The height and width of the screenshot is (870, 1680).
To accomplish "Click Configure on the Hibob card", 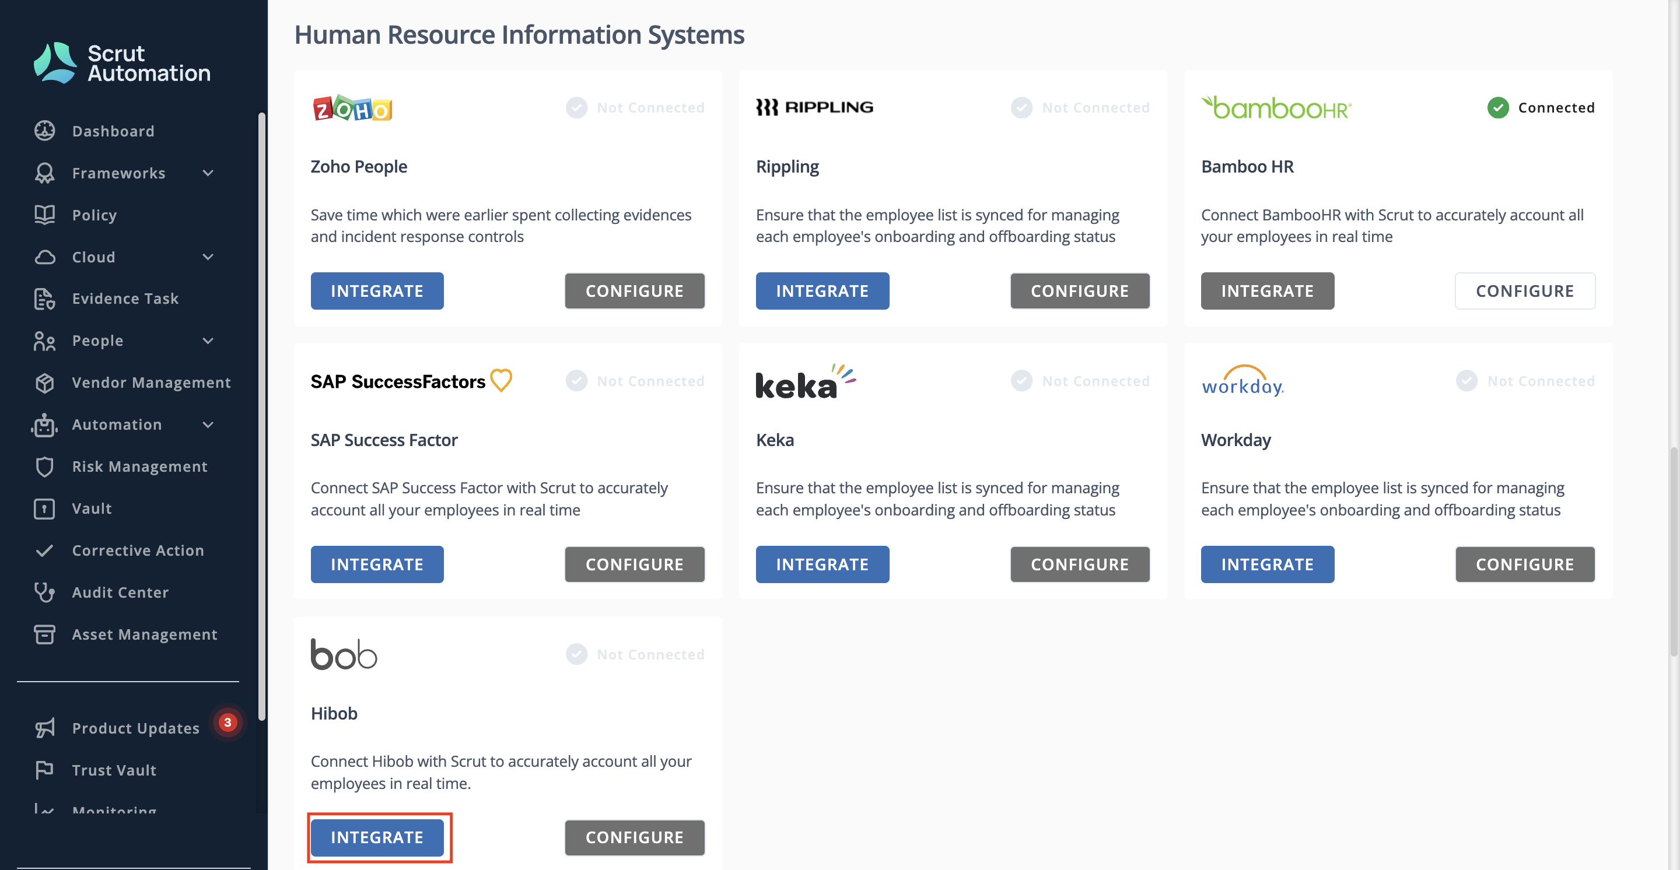I will (x=634, y=837).
